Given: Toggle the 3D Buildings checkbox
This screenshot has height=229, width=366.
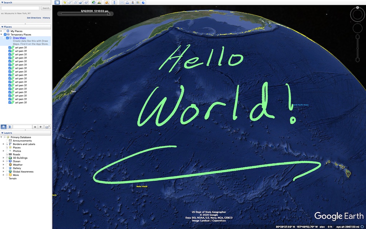Looking at the screenshot, I should 7,158.
